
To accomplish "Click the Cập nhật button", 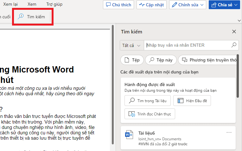I will coord(151,5).
